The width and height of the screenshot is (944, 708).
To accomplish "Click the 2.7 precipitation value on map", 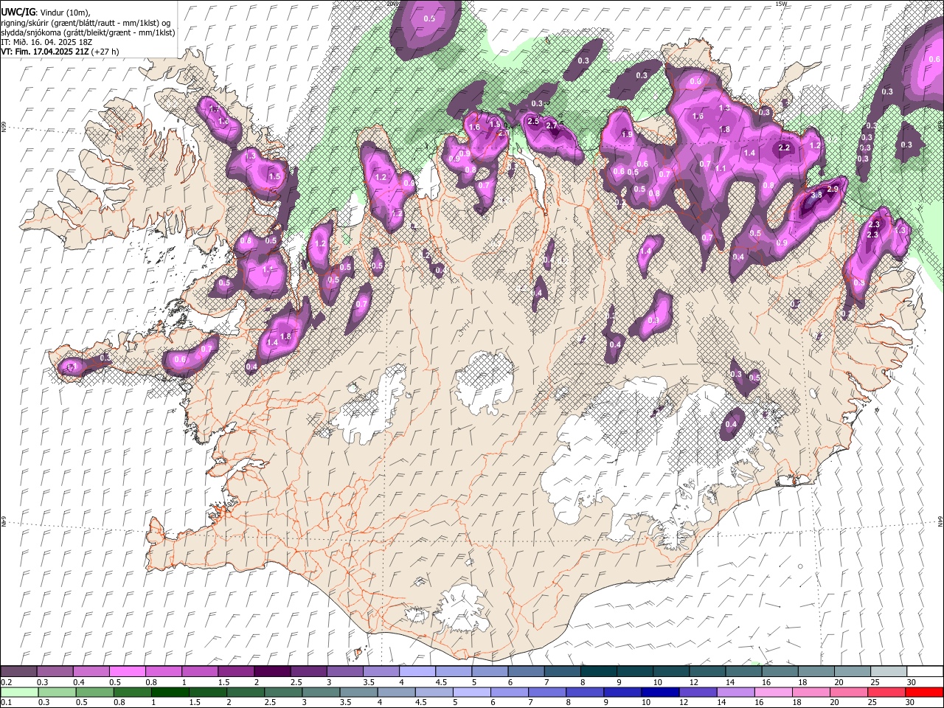I will tap(552, 126).
